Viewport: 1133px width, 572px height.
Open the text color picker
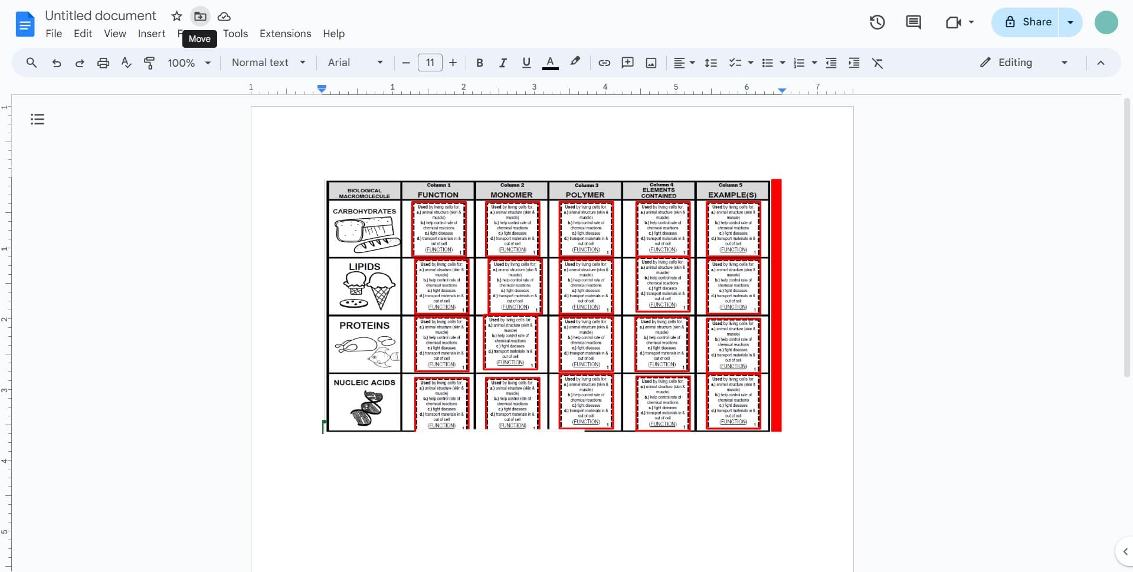550,63
